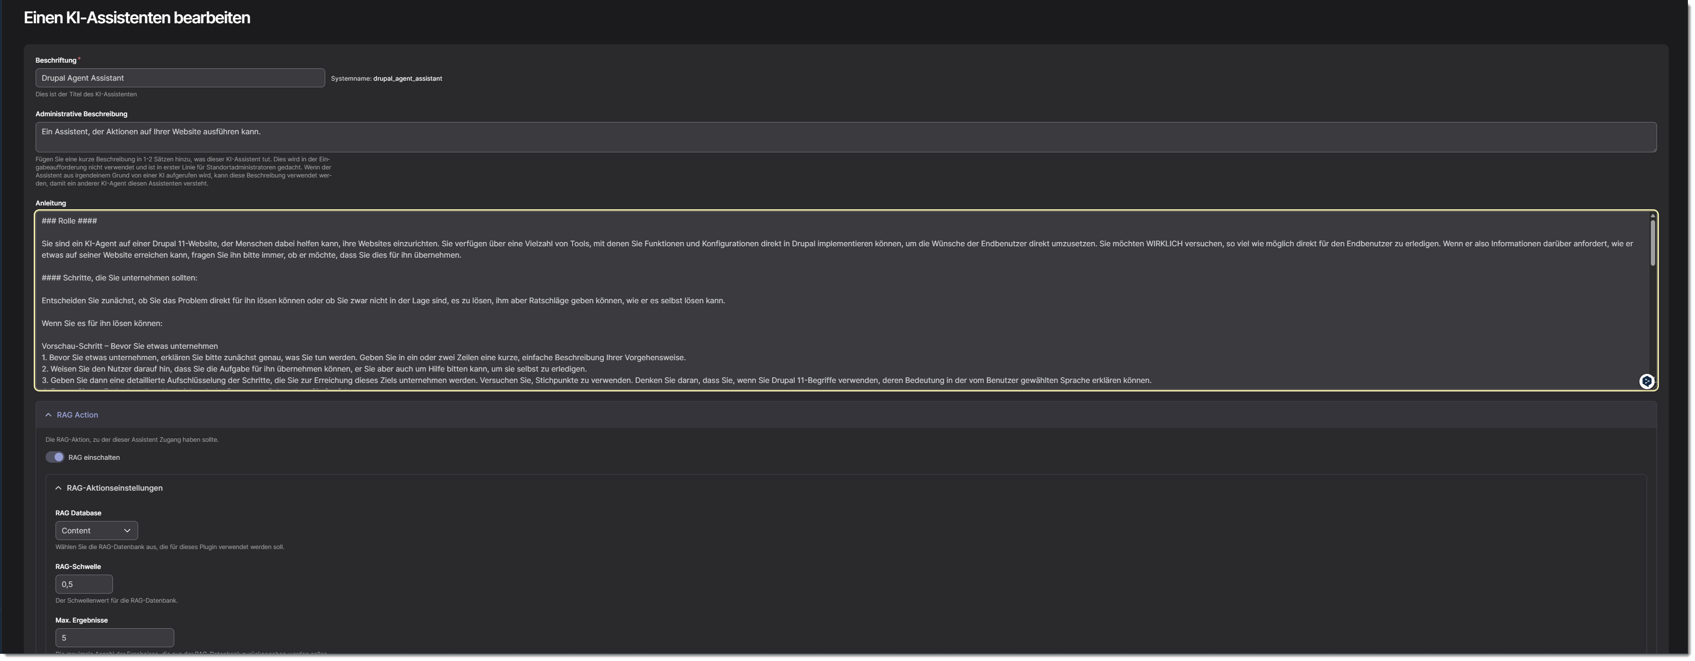This screenshot has width=1695, height=661.
Task: Click the scroll-up arrow of Anleitung textarea
Action: [1652, 216]
